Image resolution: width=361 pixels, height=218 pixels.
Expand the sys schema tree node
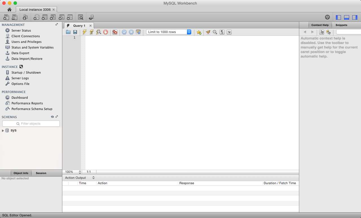[x=3, y=131]
